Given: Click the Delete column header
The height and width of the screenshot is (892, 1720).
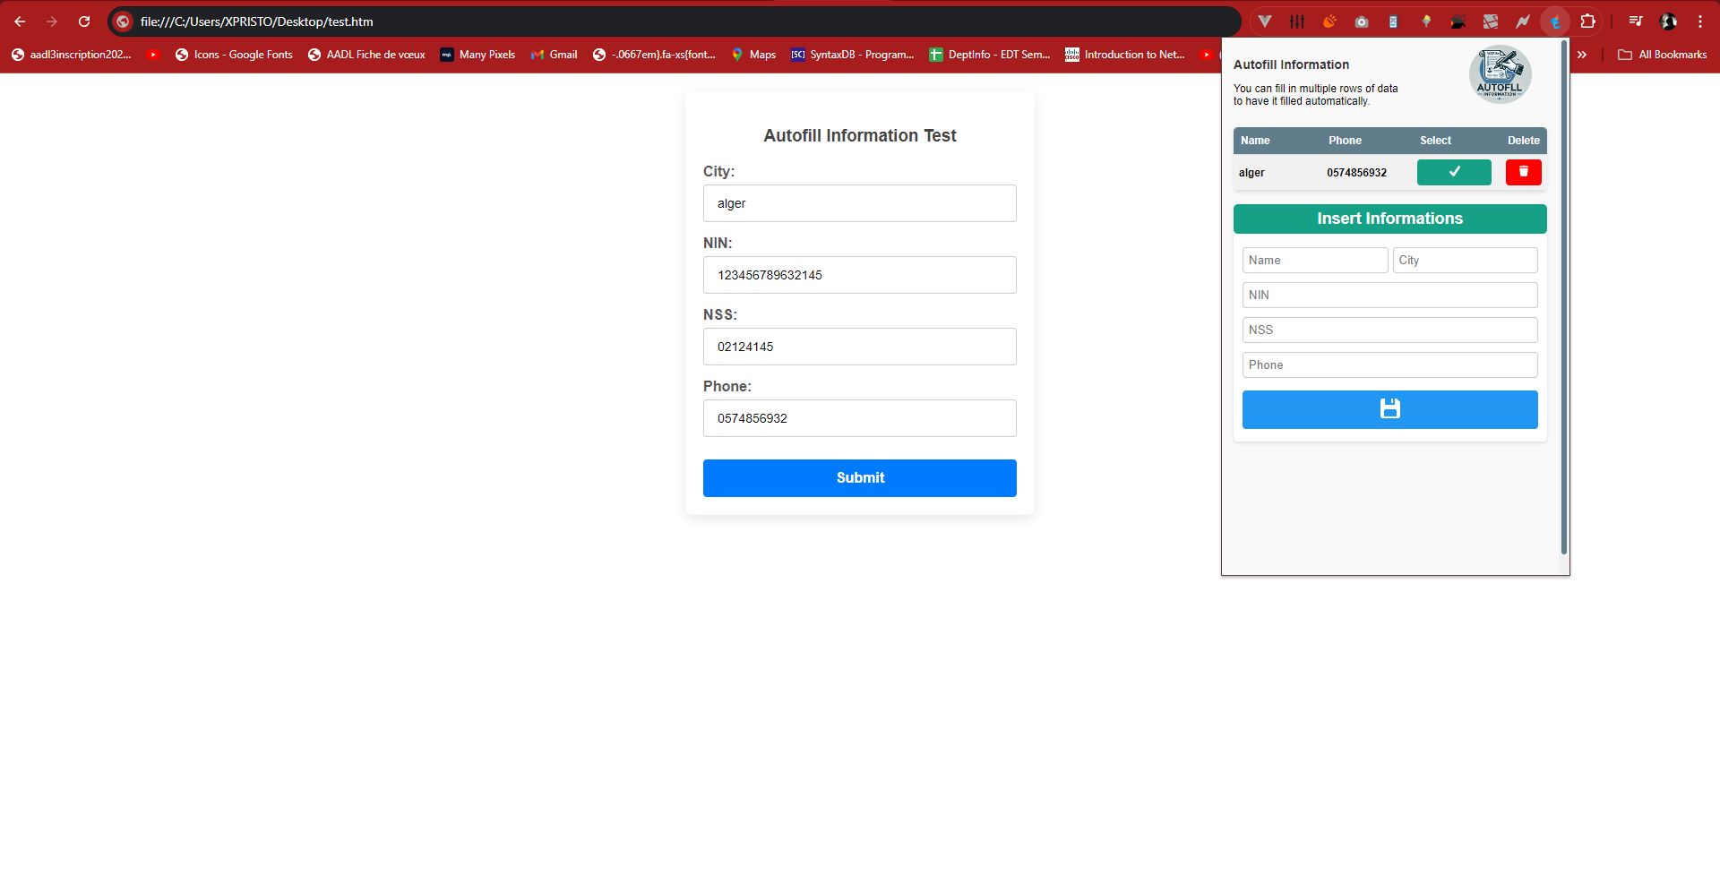Looking at the screenshot, I should click(1523, 141).
